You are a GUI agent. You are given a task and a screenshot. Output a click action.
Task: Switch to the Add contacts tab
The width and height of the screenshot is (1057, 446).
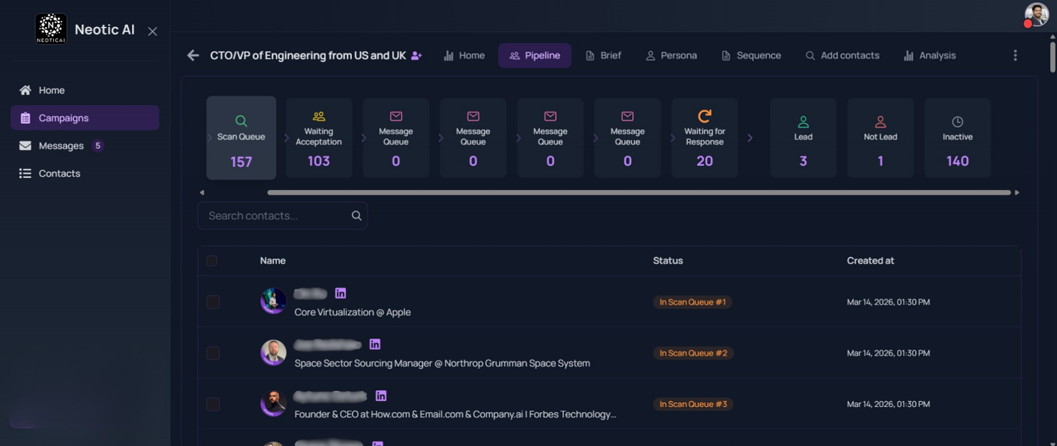843,55
